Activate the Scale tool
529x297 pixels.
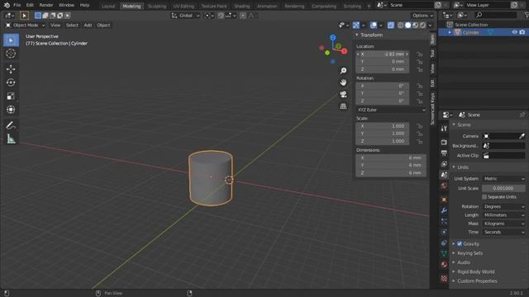(x=11, y=96)
